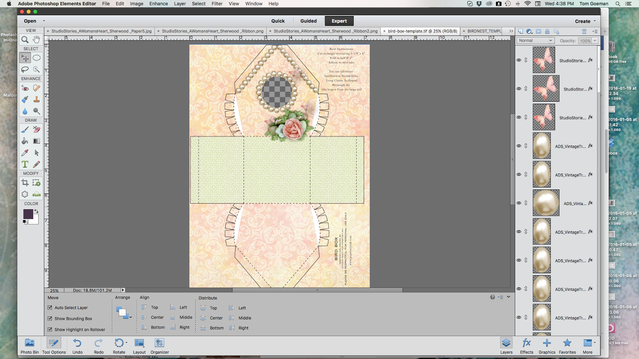Toggle link icon on ADS_Vinta... layer
639x359 pixels.
point(526,203)
